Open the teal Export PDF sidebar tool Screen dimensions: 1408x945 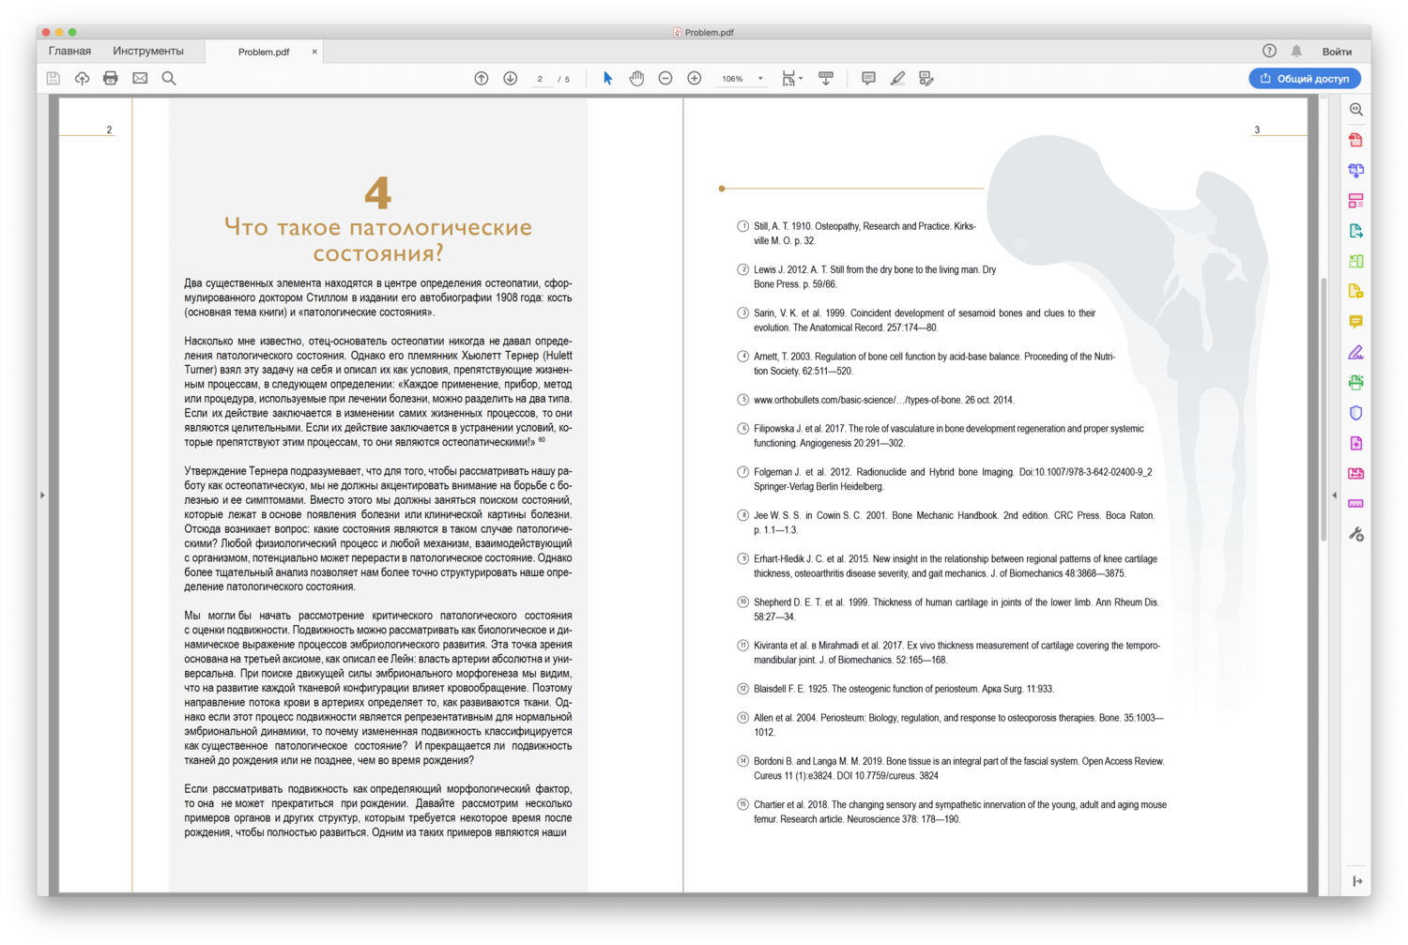point(1356,231)
